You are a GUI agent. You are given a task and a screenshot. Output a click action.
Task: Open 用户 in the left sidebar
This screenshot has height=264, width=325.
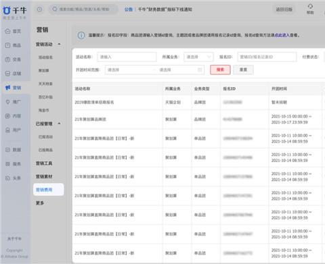(x=14, y=130)
